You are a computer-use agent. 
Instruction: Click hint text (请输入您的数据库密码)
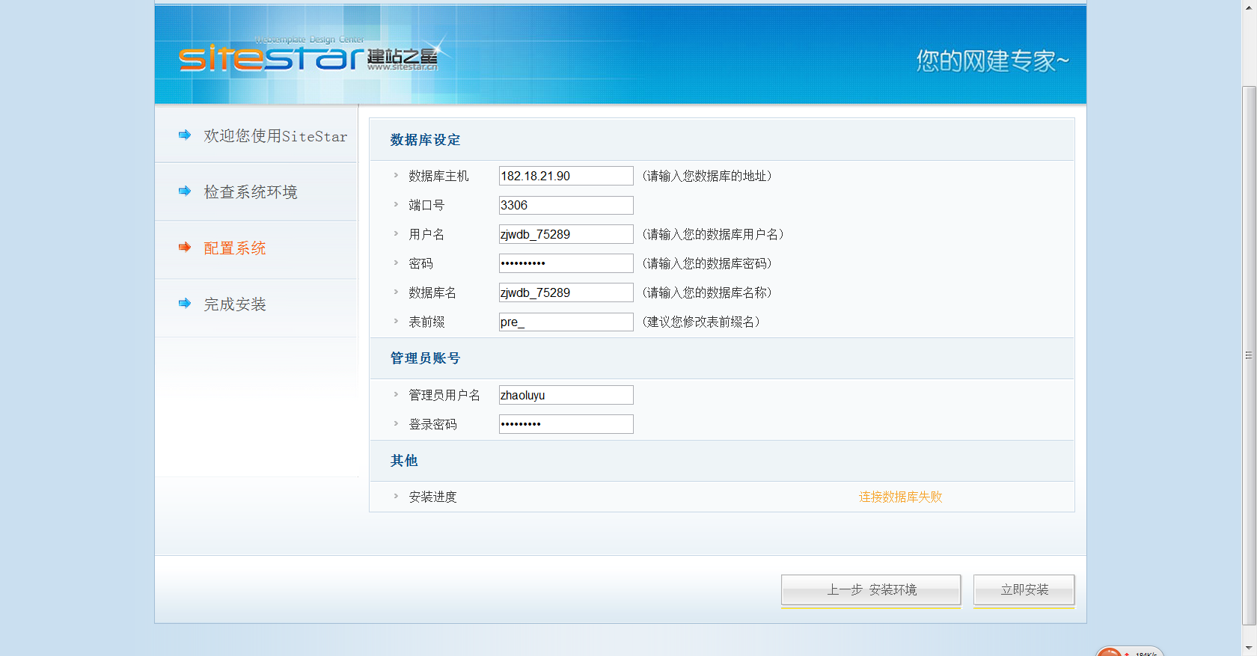(x=707, y=263)
